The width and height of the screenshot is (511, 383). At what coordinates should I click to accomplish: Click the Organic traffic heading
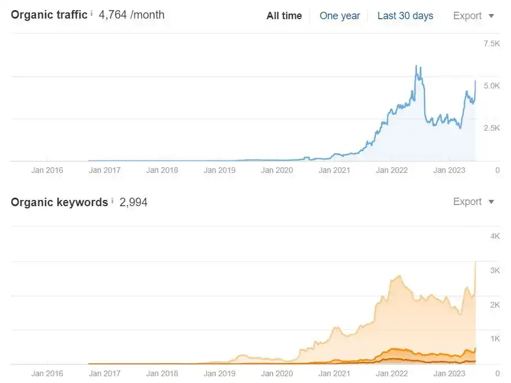(x=49, y=15)
